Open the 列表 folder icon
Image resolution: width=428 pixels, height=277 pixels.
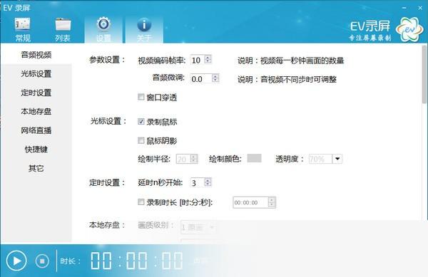point(63,24)
